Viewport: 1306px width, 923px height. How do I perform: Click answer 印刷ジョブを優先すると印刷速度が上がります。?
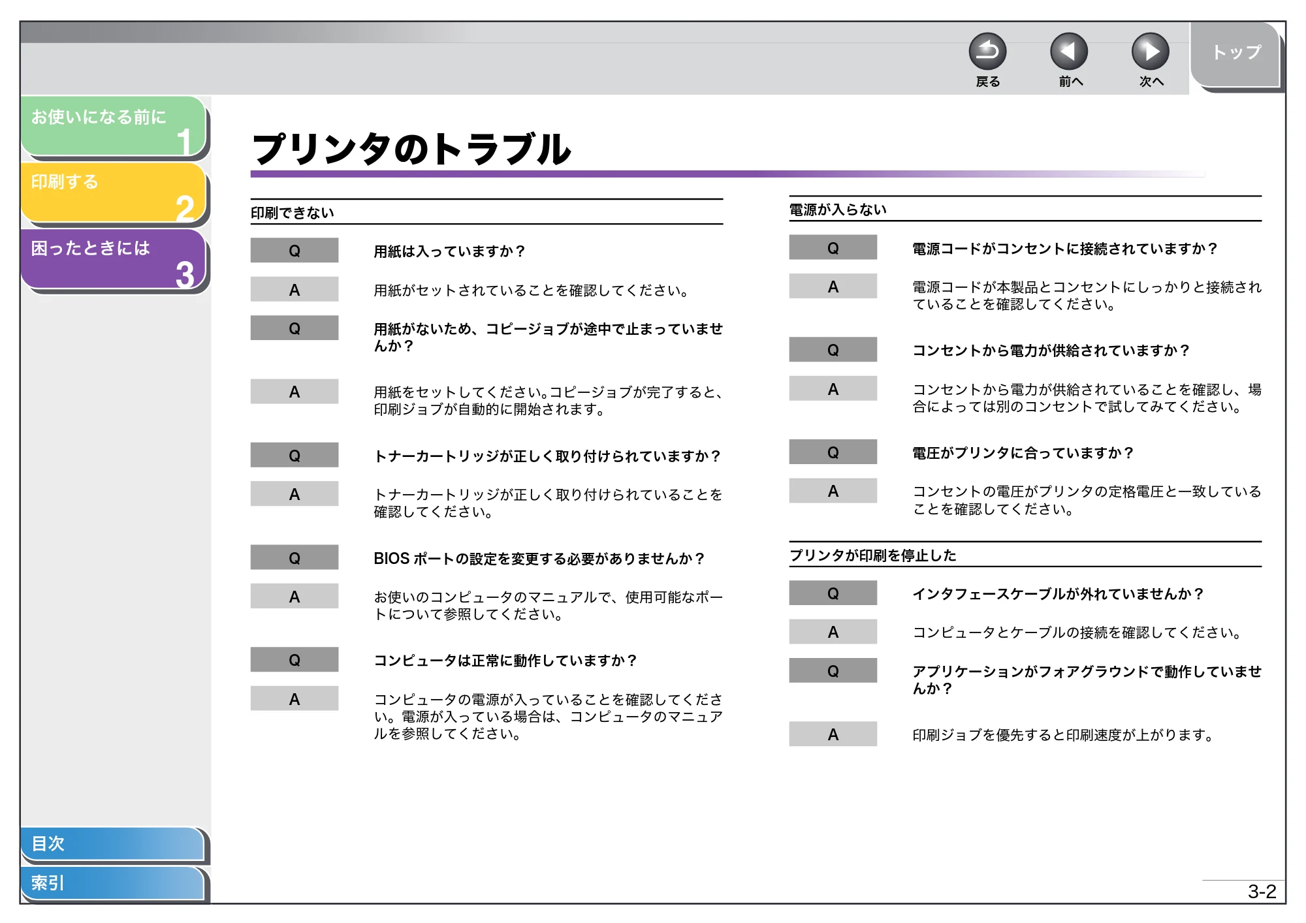(1063, 735)
